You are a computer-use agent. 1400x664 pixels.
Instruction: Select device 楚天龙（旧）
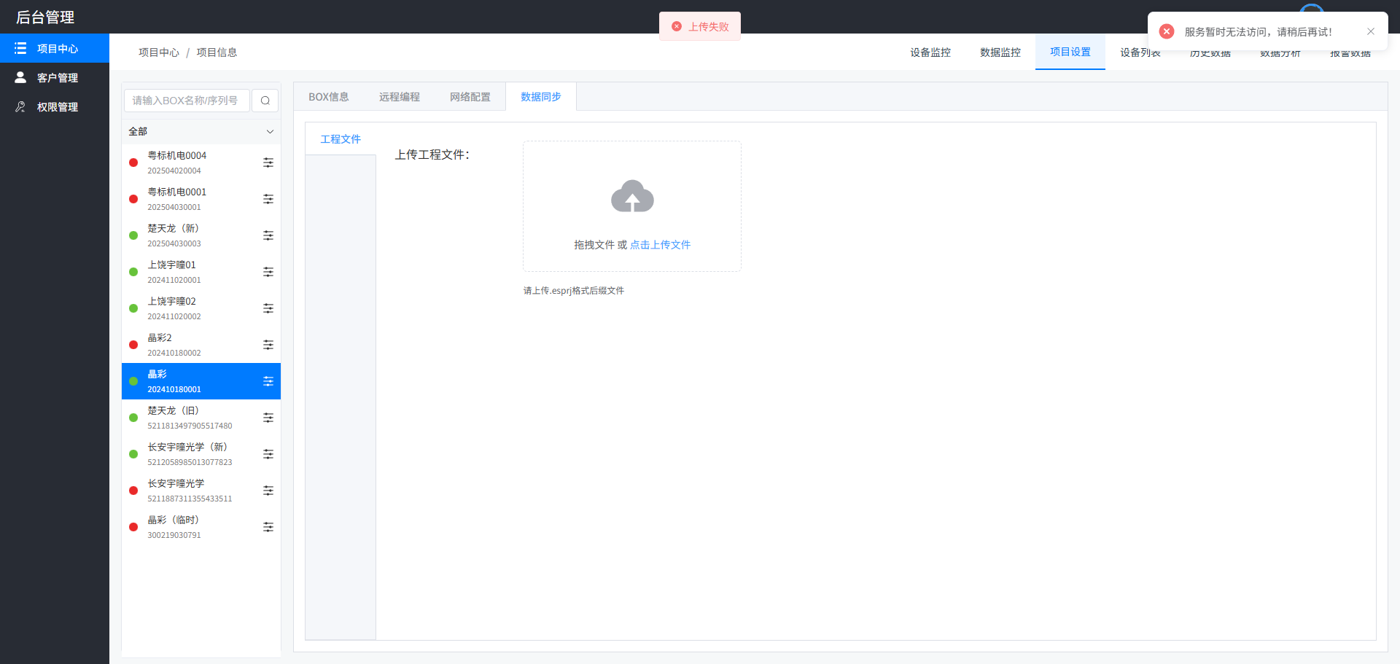pos(201,418)
